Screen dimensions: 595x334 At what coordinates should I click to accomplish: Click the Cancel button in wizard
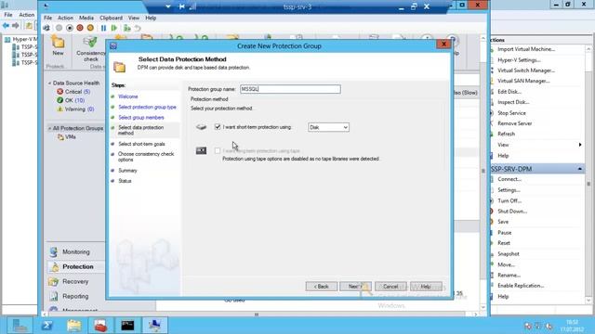click(390, 287)
